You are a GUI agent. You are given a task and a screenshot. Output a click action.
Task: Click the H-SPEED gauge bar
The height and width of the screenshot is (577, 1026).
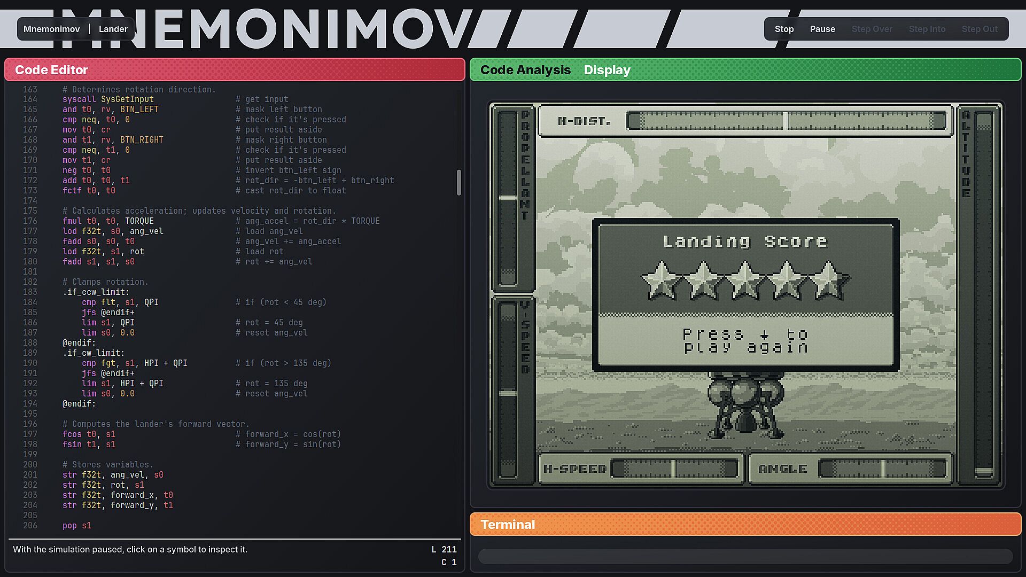point(674,469)
